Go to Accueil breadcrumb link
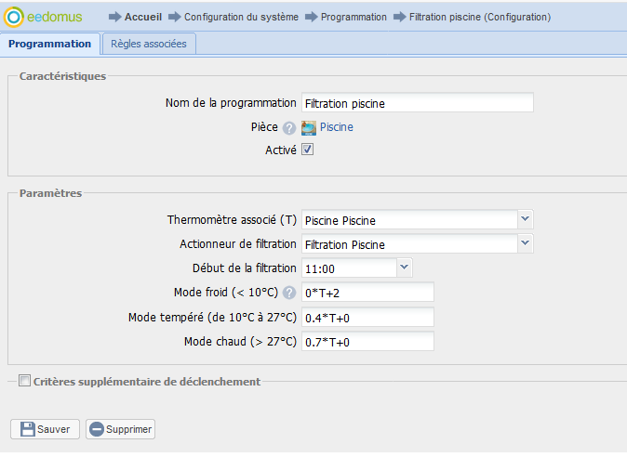Screen dimensions: 627x470 pos(143,17)
